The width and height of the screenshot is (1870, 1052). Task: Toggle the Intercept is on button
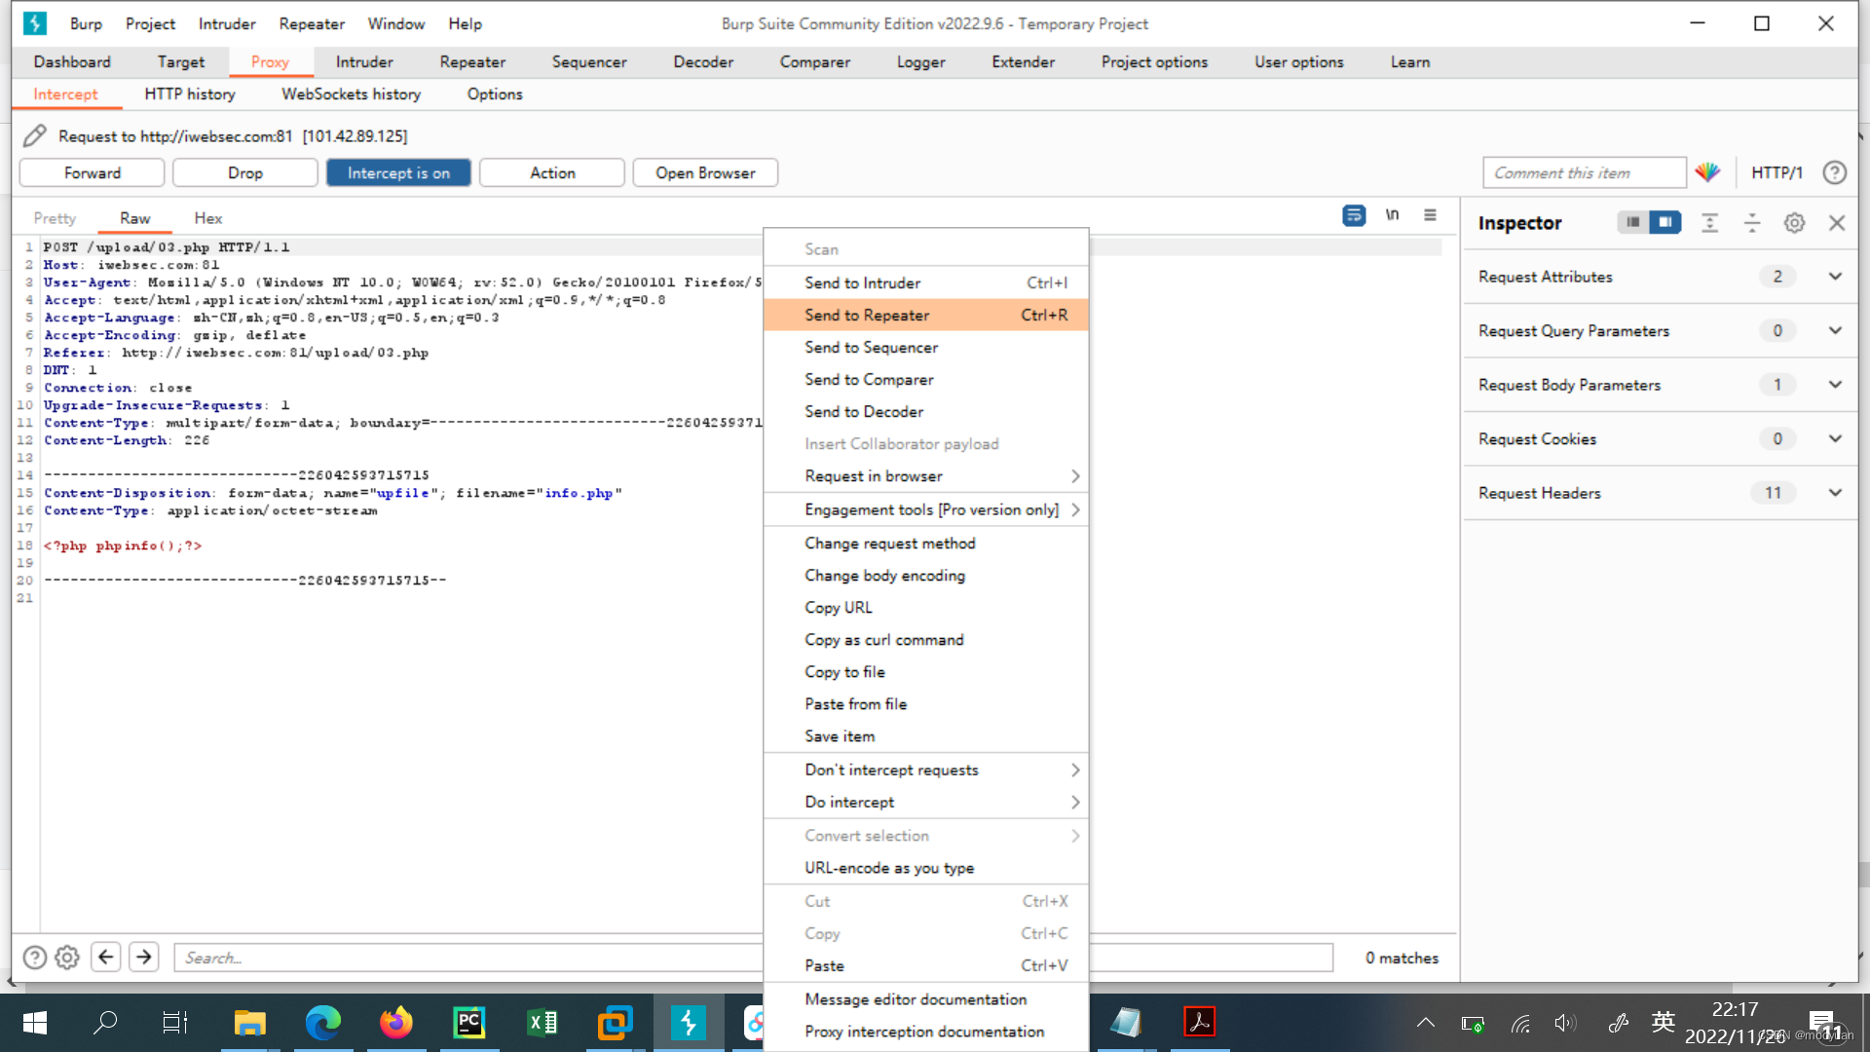(x=398, y=172)
